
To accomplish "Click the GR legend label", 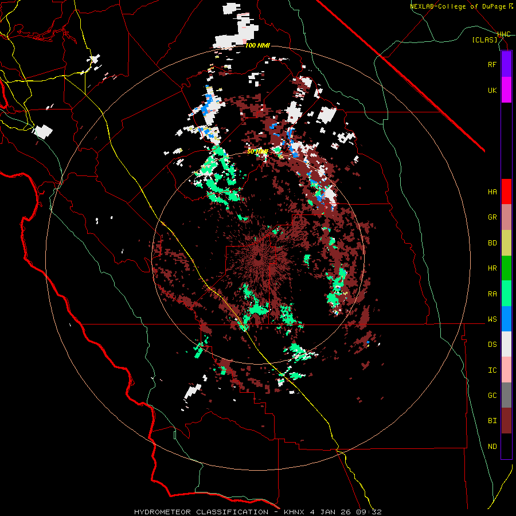I will tap(492, 217).
